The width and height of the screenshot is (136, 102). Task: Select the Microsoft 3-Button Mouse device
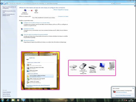(x=83, y=66)
